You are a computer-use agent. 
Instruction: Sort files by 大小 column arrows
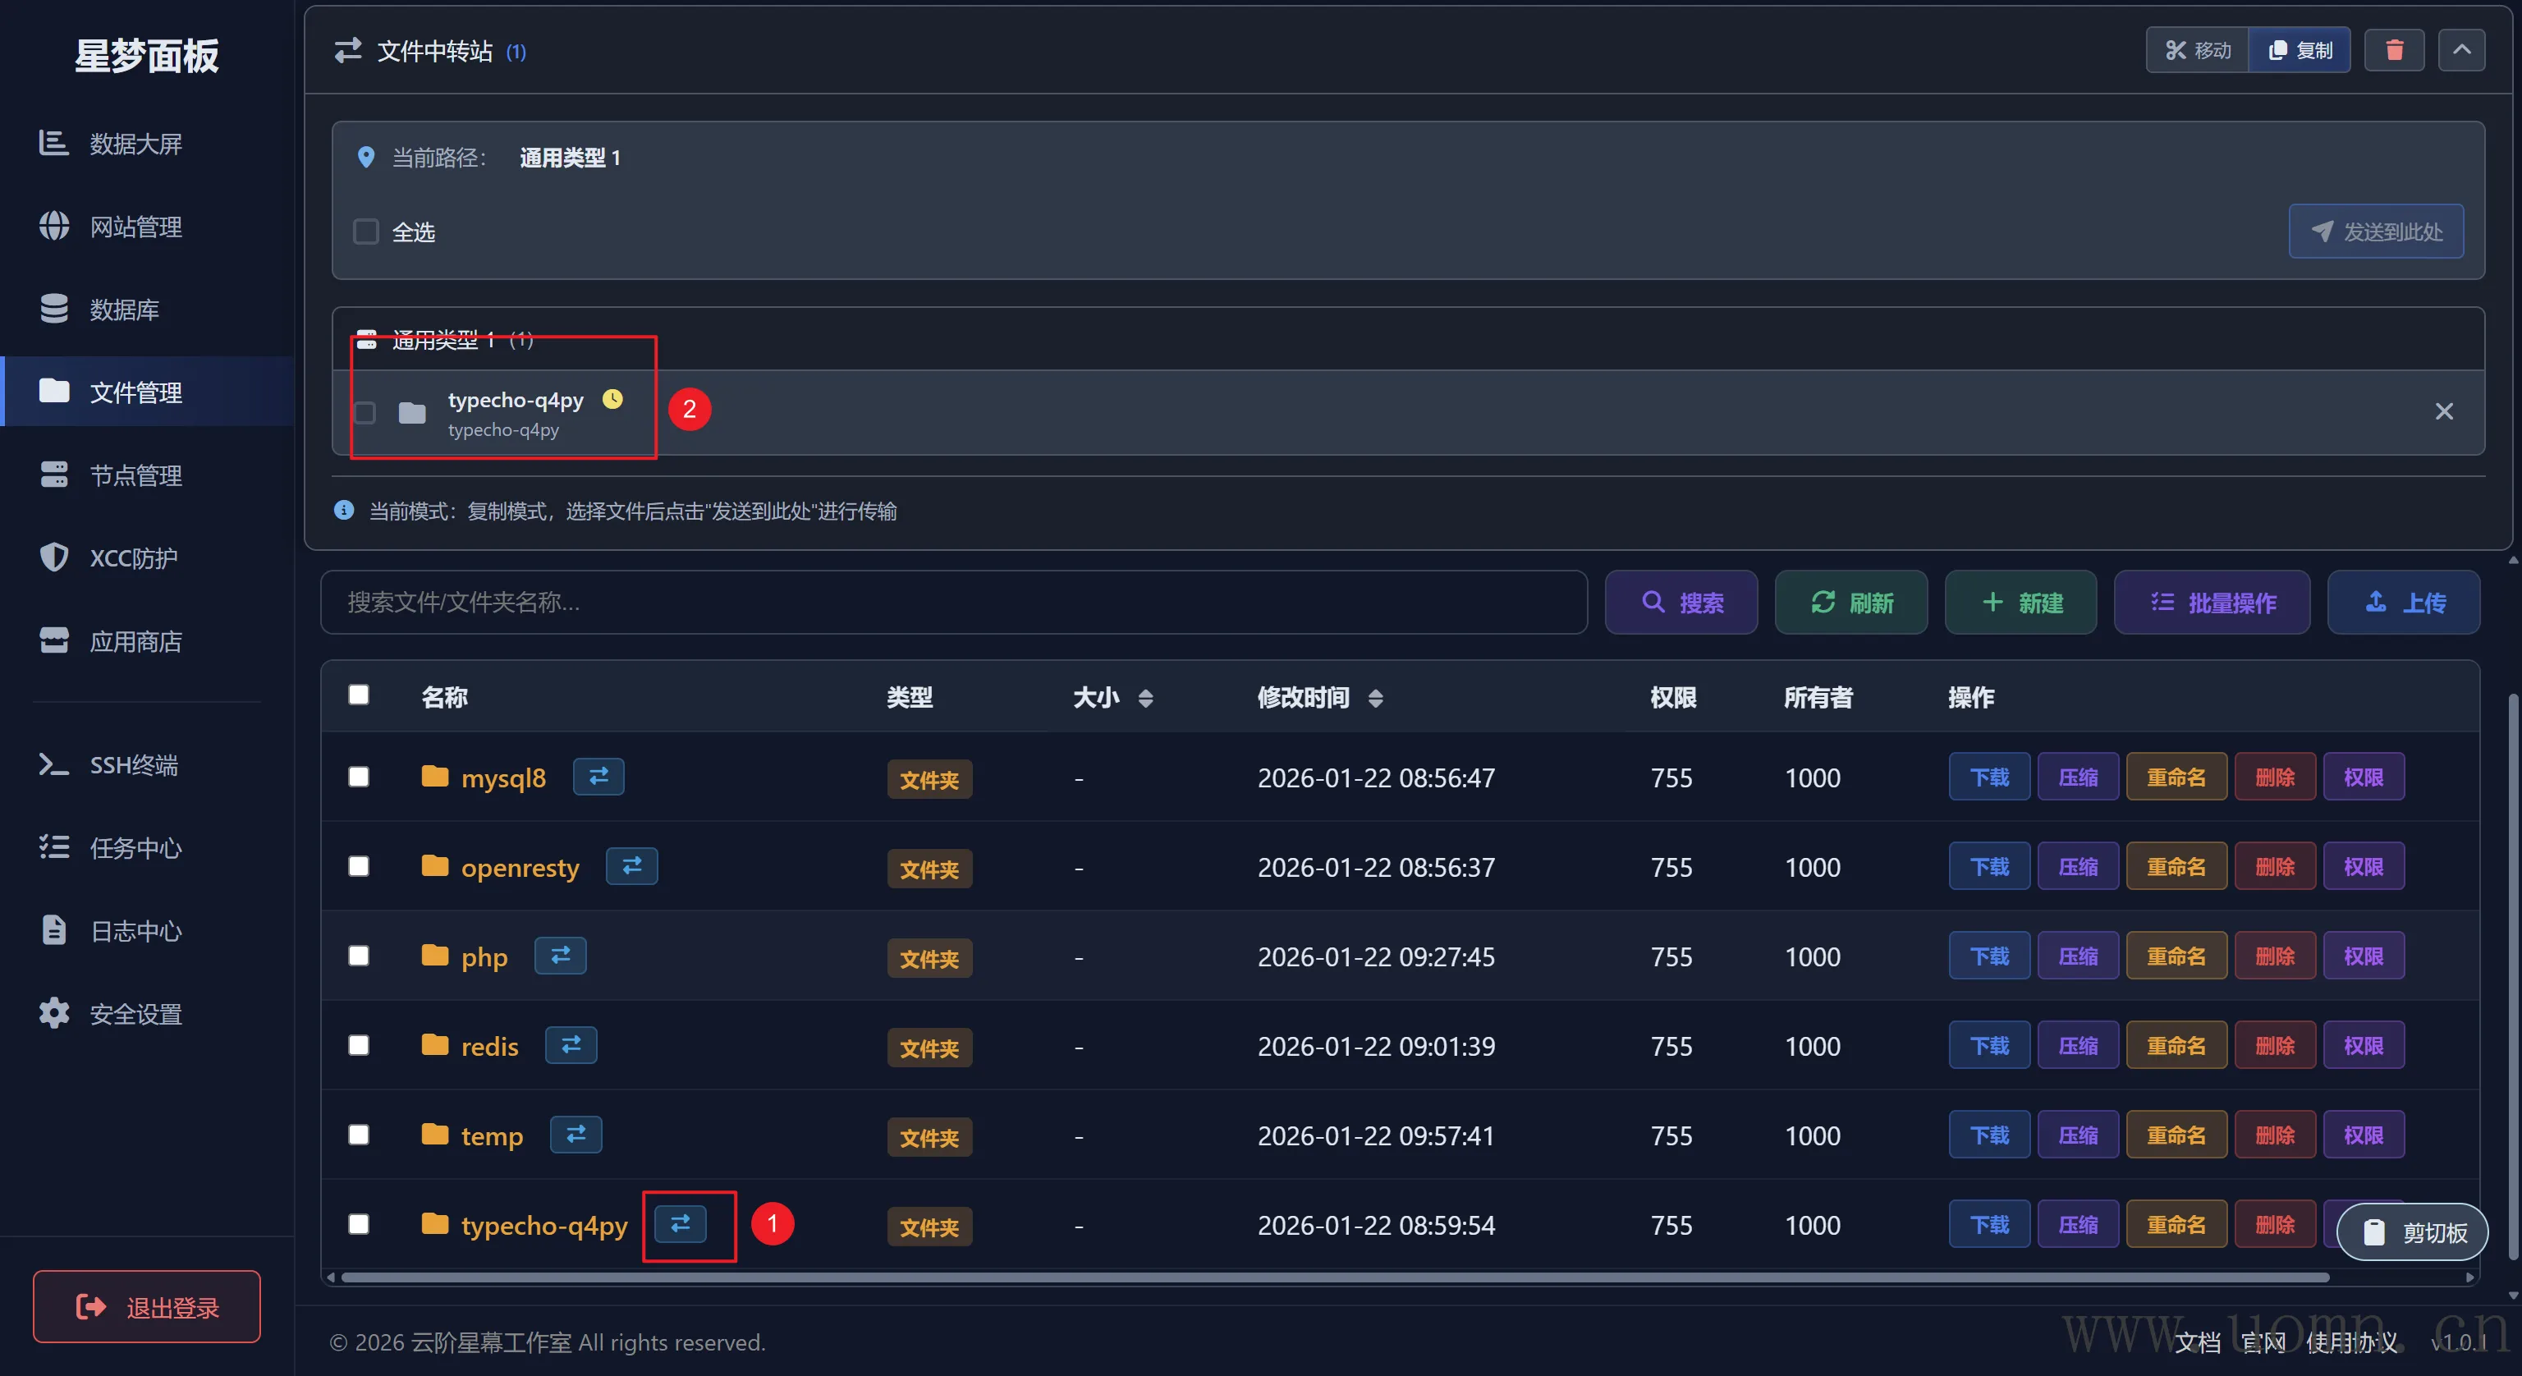point(1145,699)
